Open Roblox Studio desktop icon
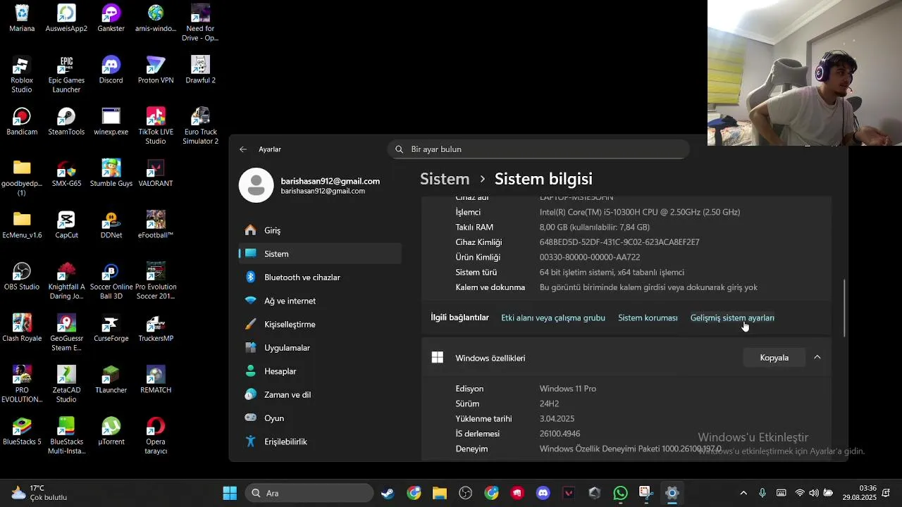 22,75
